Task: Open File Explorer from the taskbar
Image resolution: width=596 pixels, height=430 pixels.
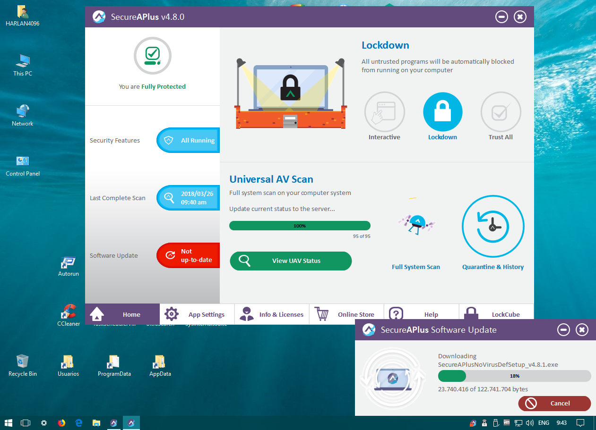Action: click(96, 423)
